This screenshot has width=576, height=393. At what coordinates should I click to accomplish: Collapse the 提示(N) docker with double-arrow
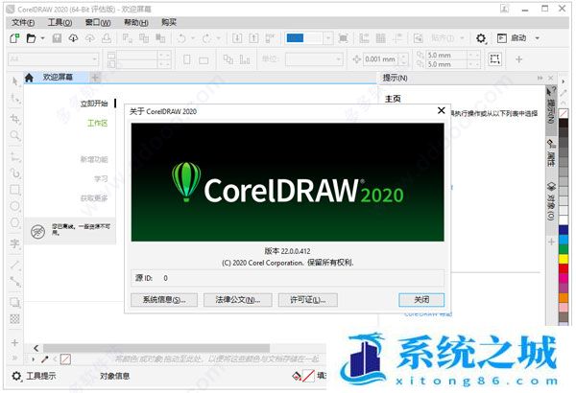coord(540,78)
